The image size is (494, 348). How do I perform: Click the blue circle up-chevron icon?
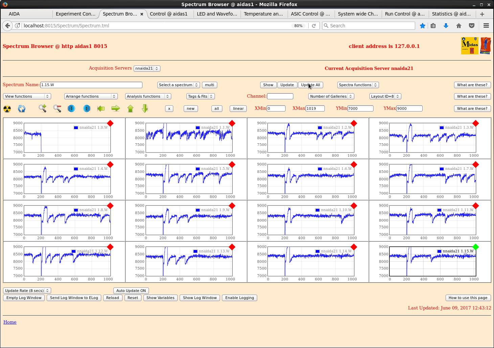(87, 108)
